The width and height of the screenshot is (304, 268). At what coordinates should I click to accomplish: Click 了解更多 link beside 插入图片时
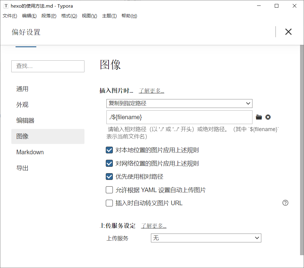(x=152, y=91)
